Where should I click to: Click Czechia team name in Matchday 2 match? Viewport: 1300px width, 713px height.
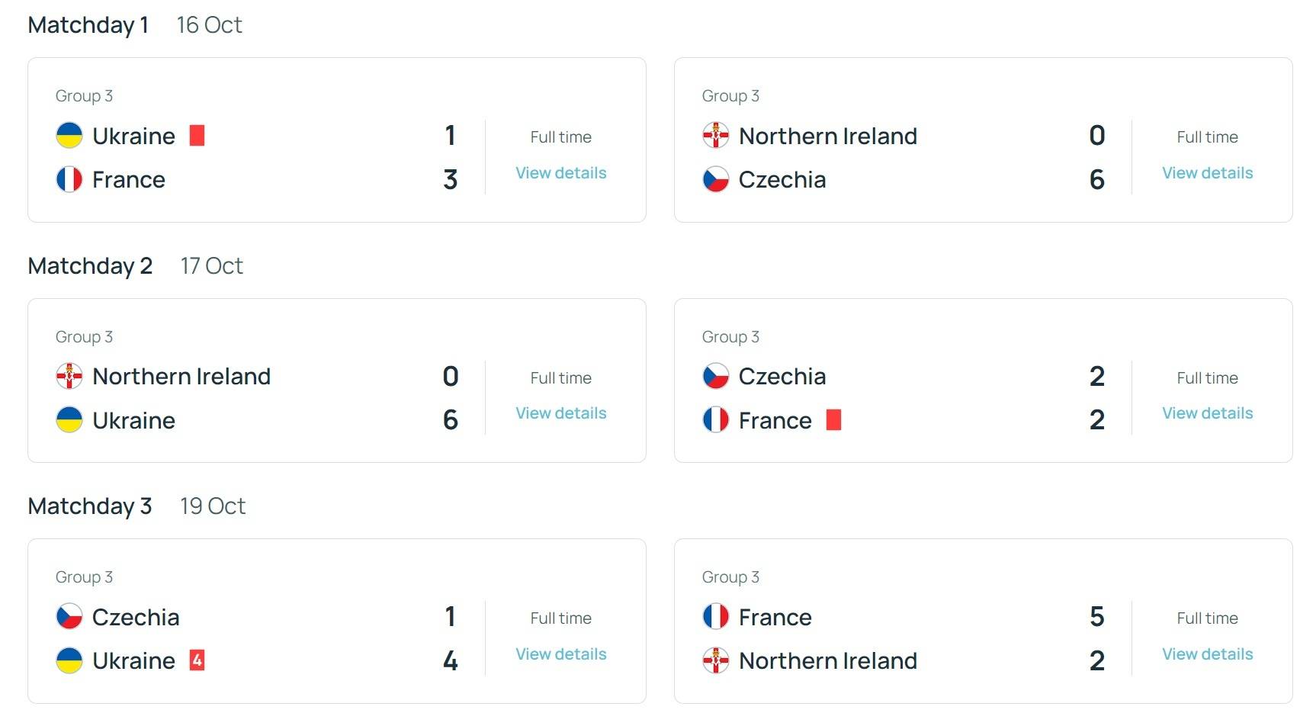[782, 376]
